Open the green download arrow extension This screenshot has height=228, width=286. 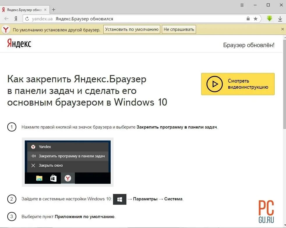269,18
